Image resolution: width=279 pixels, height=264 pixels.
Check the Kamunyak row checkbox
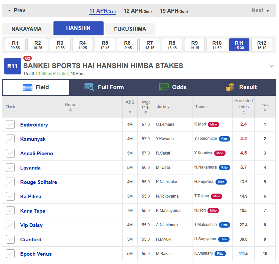(10, 139)
